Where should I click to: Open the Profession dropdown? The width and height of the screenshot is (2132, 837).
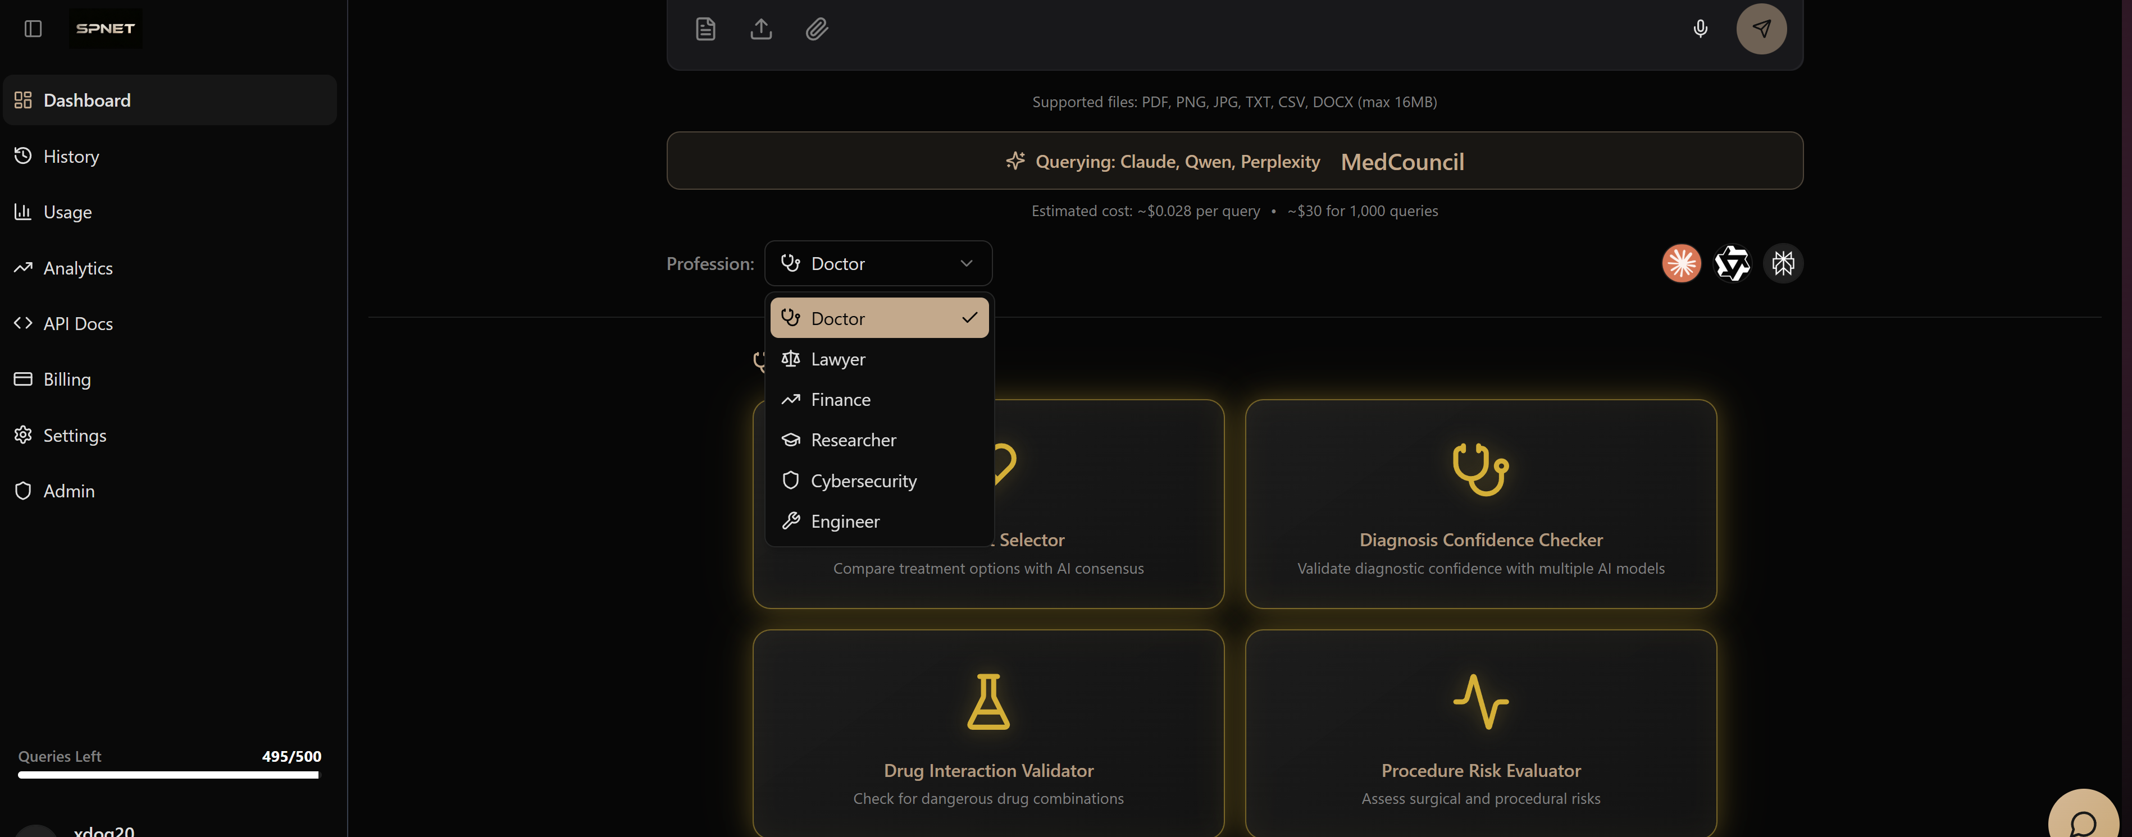(x=877, y=263)
